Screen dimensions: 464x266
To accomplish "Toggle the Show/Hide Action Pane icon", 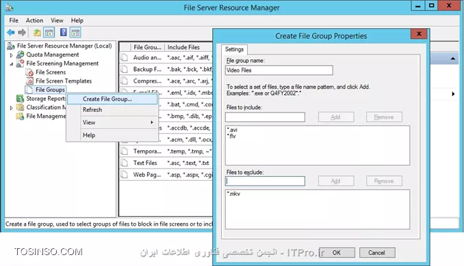I will [75, 33].
